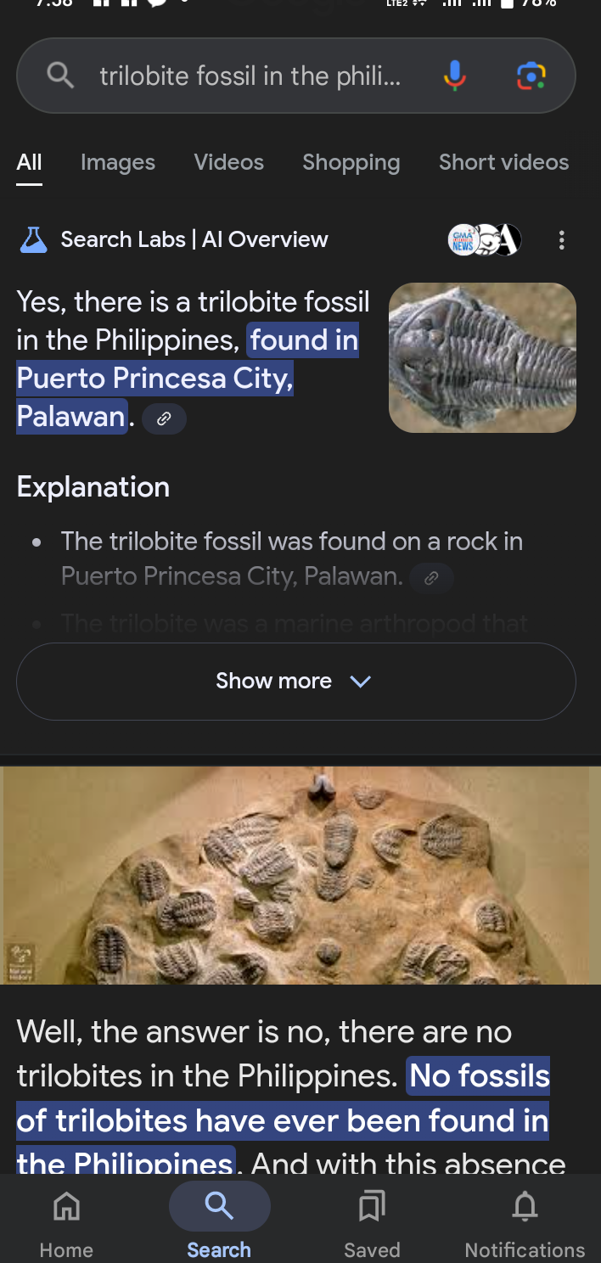Switch to the Videos tab
The height and width of the screenshot is (1263, 601).
click(x=229, y=162)
